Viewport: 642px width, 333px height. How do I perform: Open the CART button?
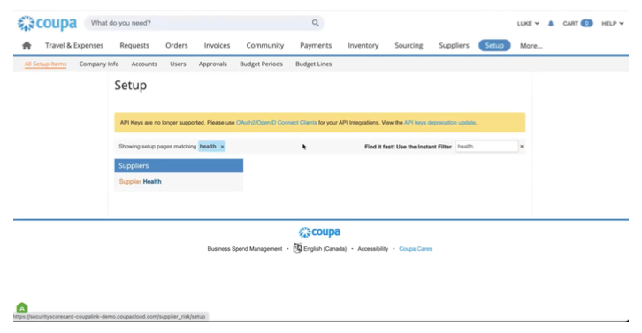(577, 23)
